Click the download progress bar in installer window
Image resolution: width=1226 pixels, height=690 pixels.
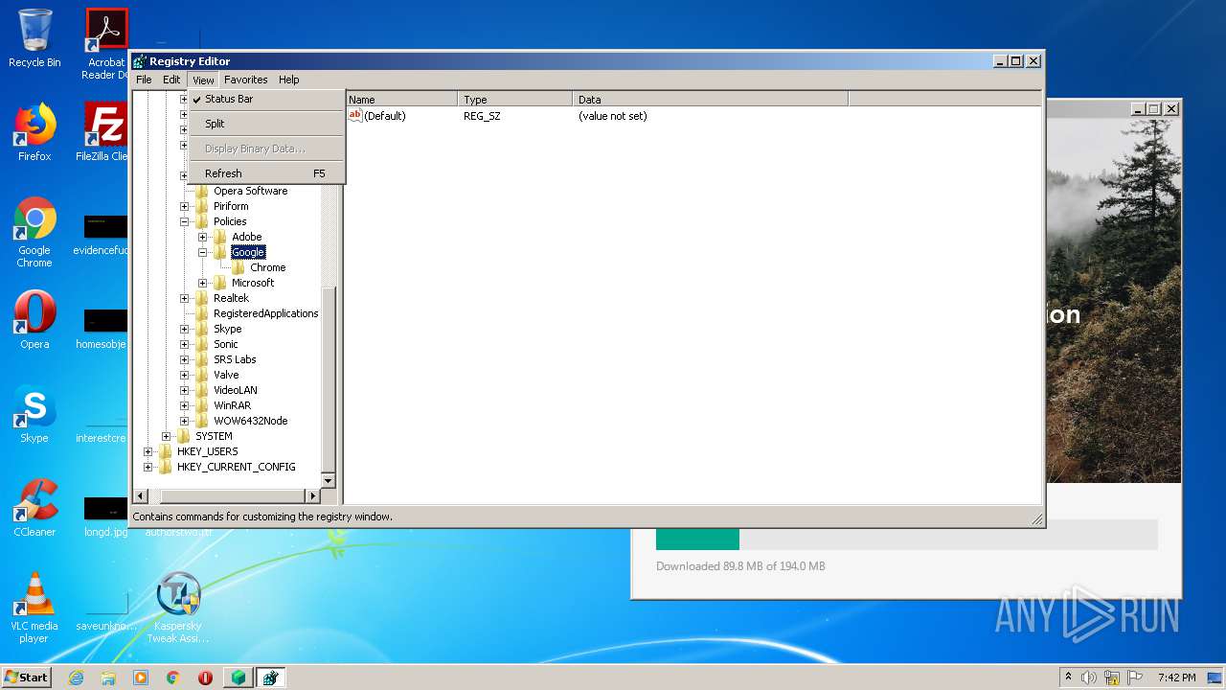click(x=906, y=535)
